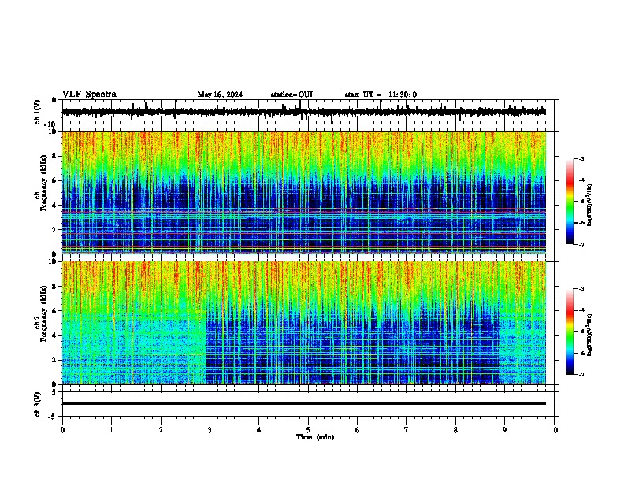Click the "-7" label on ch.1 colorbar
This screenshot has width=624, height=482.
pos(581,244)
